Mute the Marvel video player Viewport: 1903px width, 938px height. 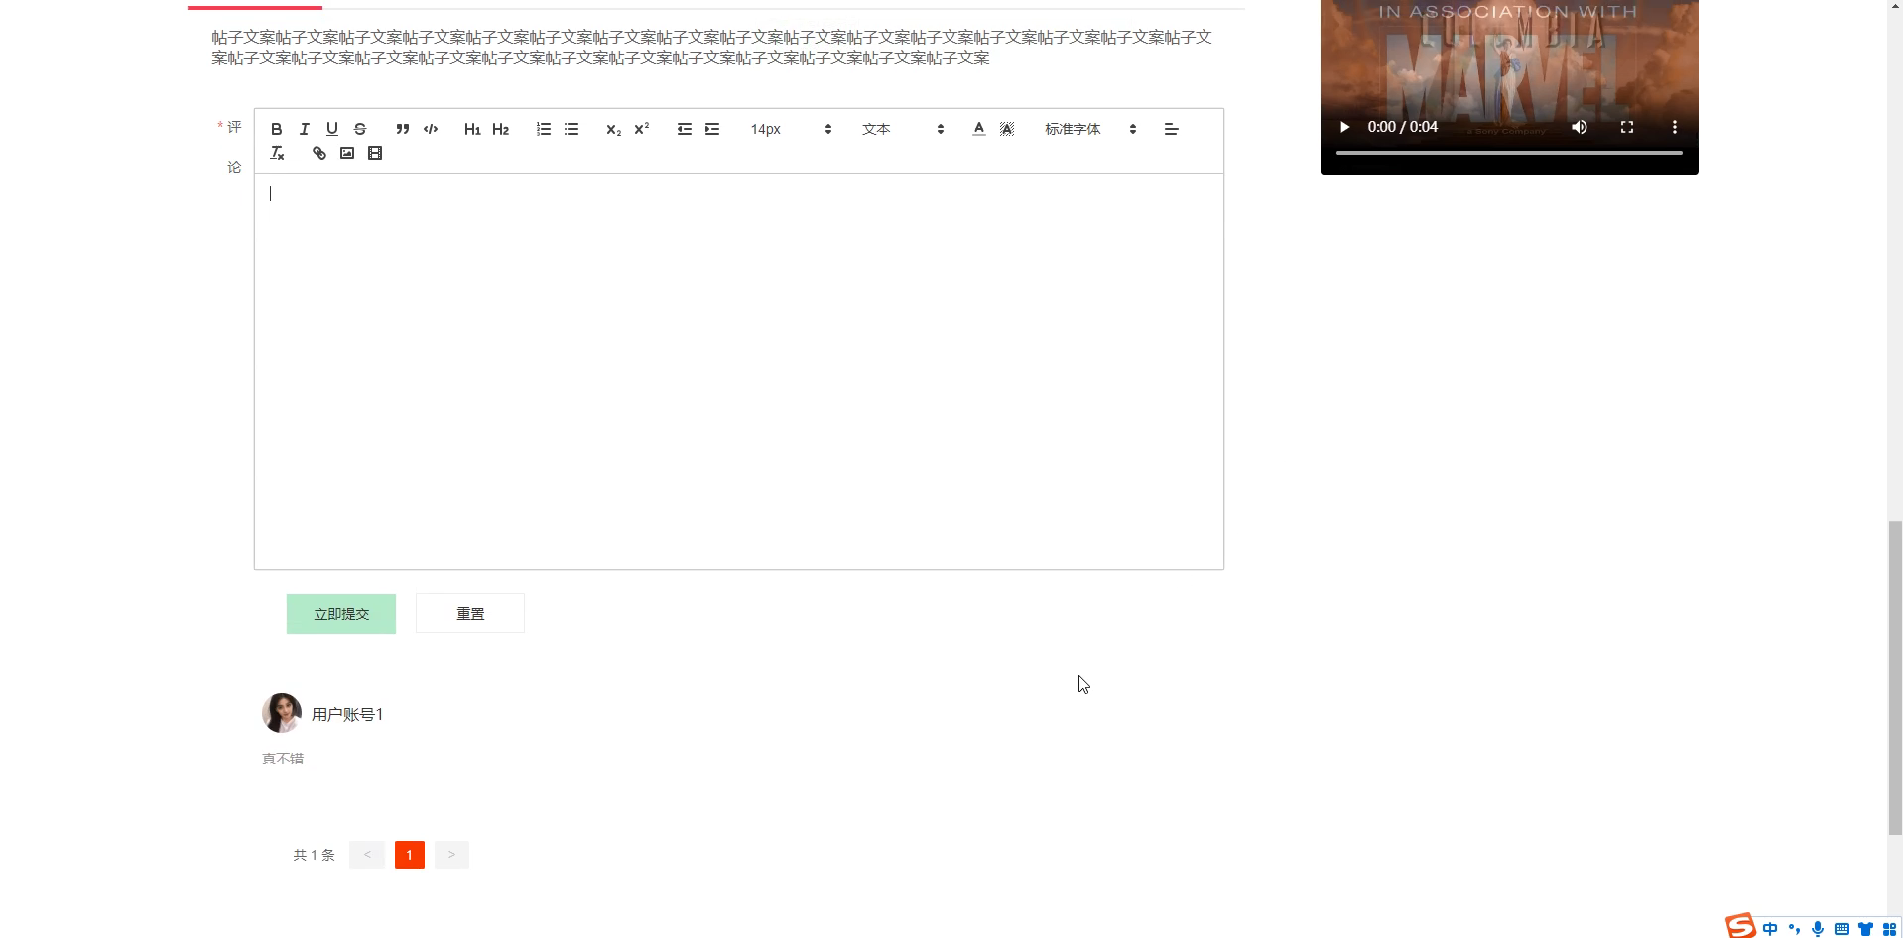1579,127
